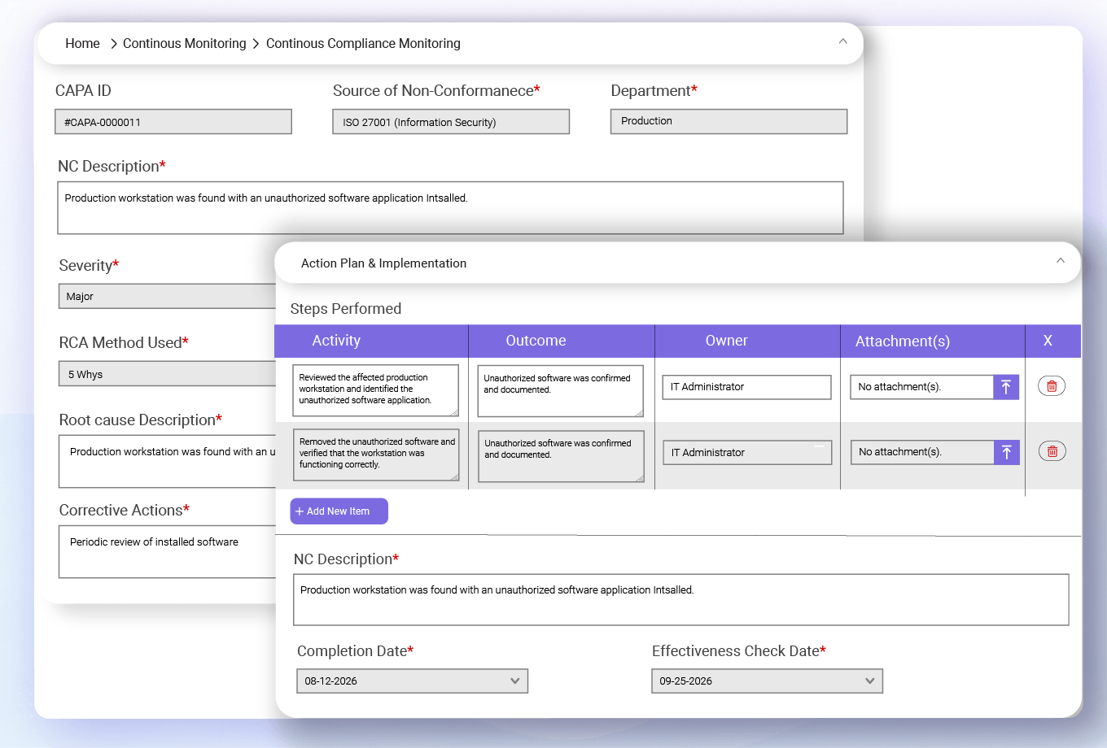
Task: Edit outcome for the 'Reviewed the affected' row
Action: tap(561, 391)
